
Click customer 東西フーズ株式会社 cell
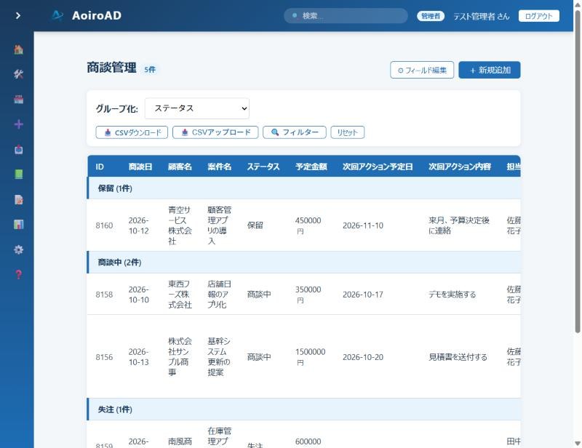tap(180, 295)
